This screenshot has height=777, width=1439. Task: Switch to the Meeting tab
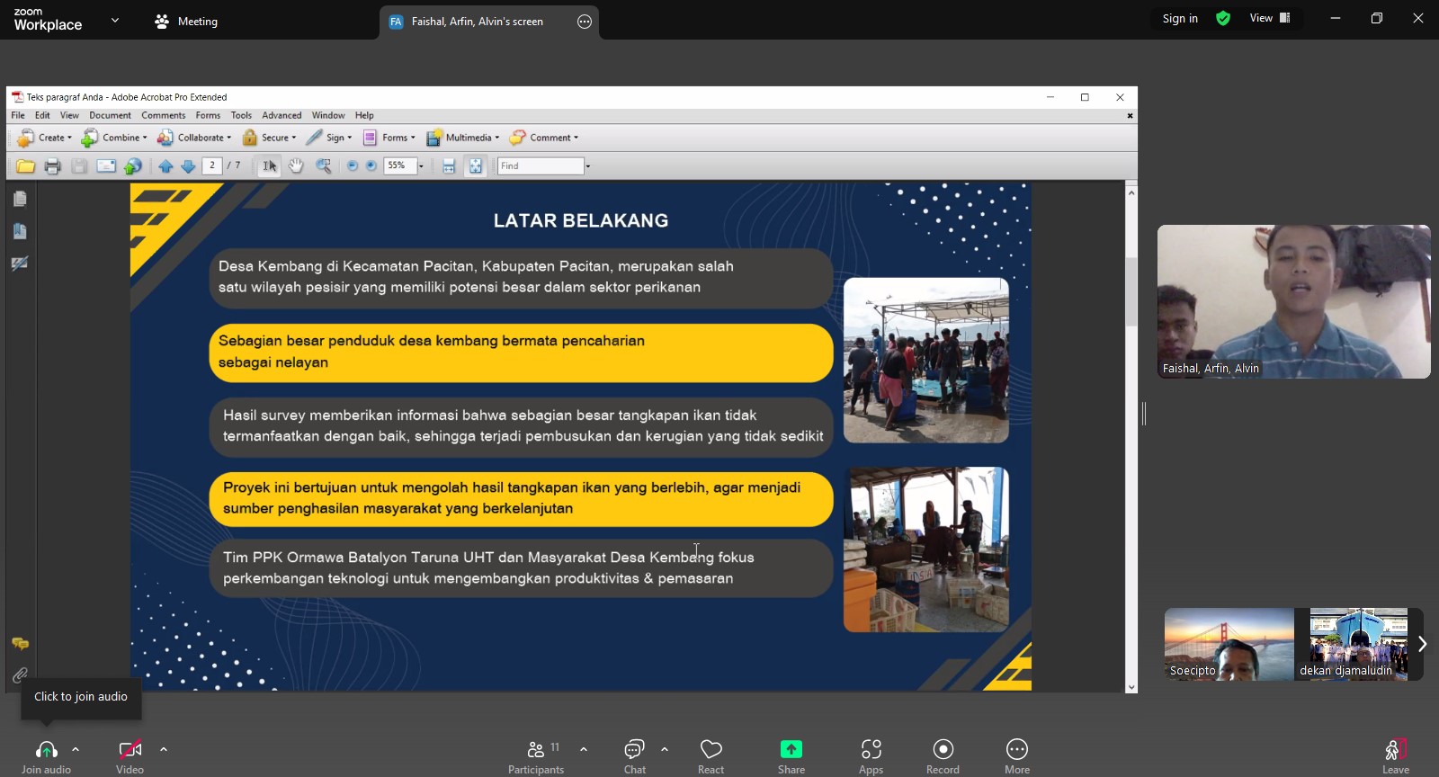click(186, 22)
